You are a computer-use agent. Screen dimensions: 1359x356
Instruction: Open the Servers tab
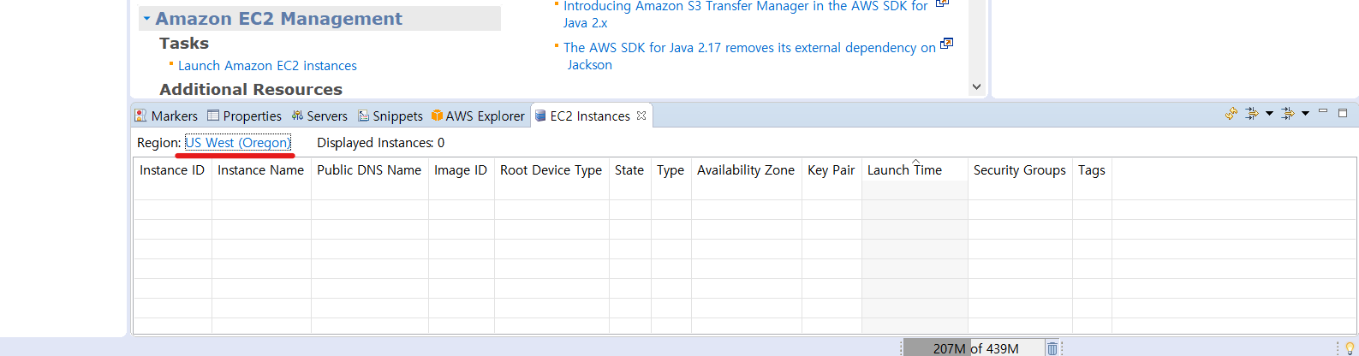[319, 116]
